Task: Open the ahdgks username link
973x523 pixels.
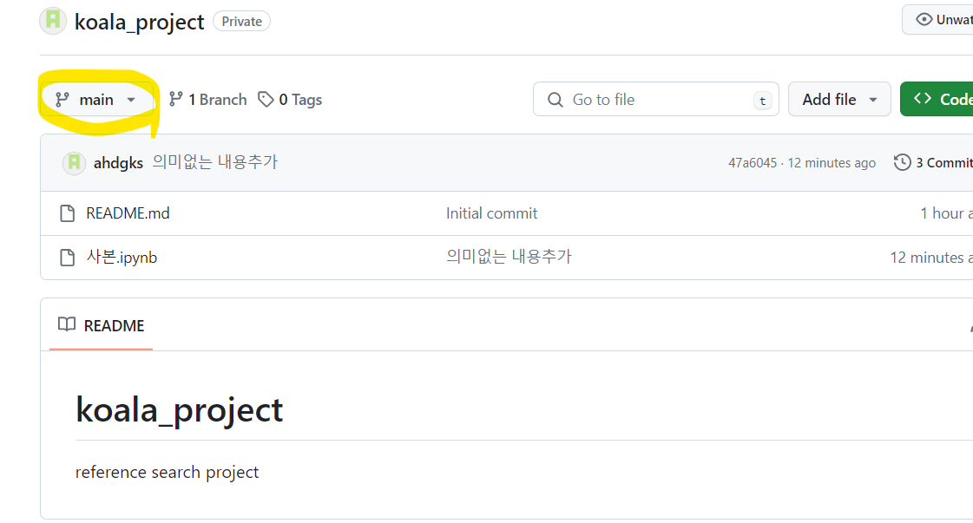Action: coord(118,162)
